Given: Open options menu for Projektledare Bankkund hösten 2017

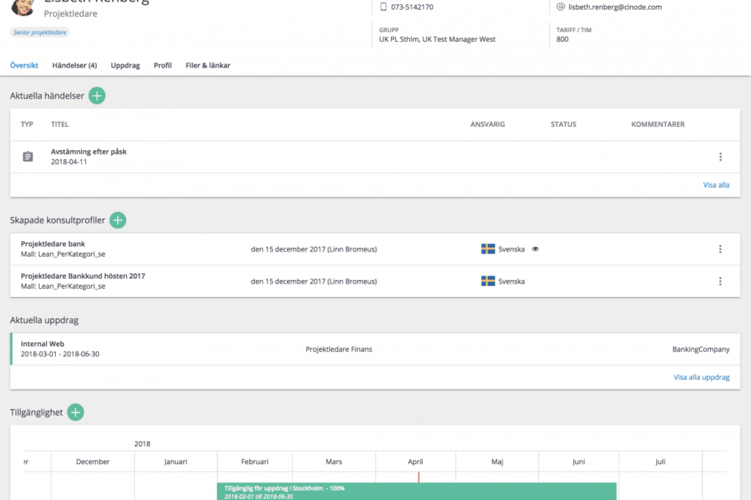Looking at the screenshot, I should pyautogui.click(x=720, y=281).
